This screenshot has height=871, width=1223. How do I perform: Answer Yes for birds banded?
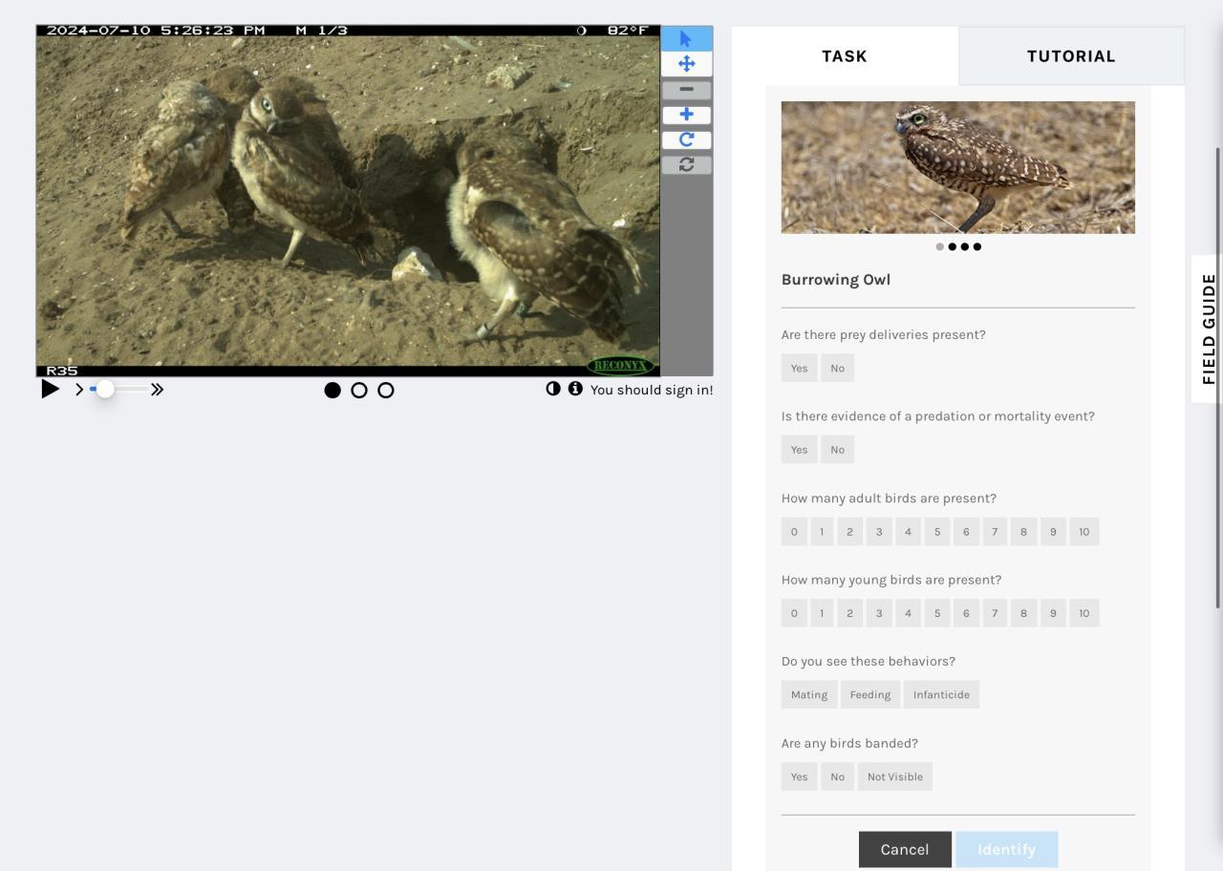[x=799, y=776]
